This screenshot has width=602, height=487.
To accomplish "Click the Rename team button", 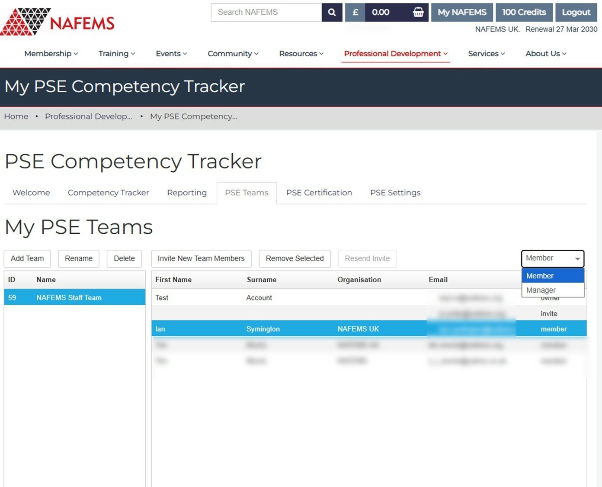I will tap(79, 258).
